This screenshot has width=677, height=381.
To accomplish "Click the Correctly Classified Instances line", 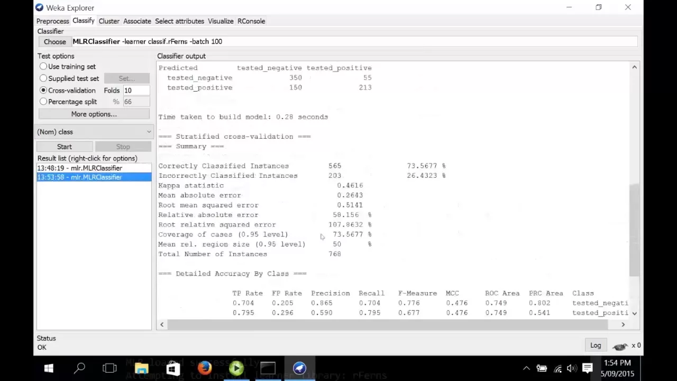I will (x=302, y=166).
